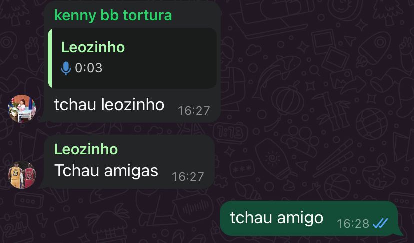Tap the microphone icon in quoted voice message
The image size is (414, 243).
66,68
